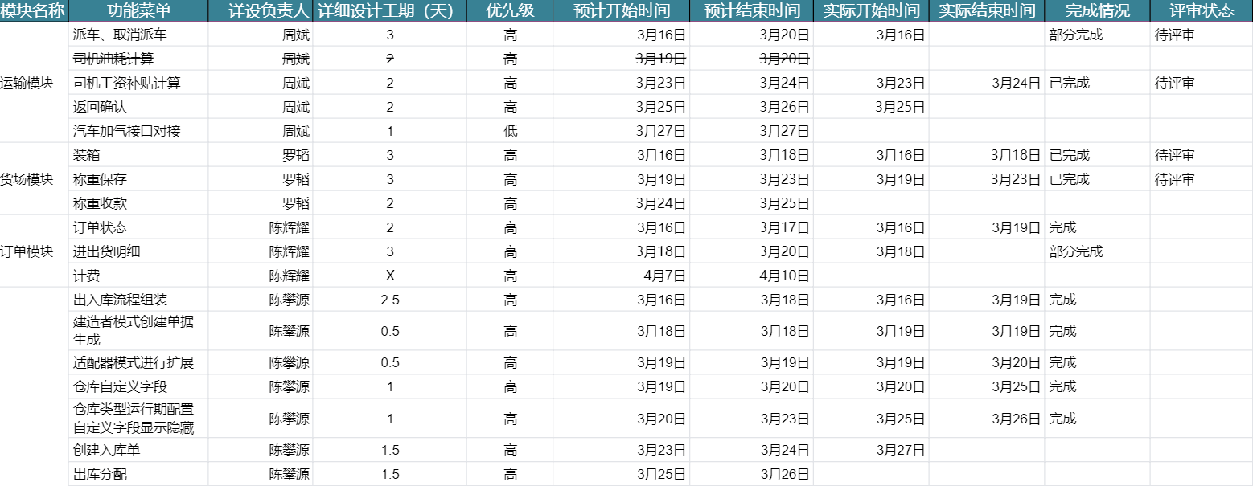This screenshot has width=1253, height=486.
Task: Click the 模块名称 column header
Action: [34, 10]
